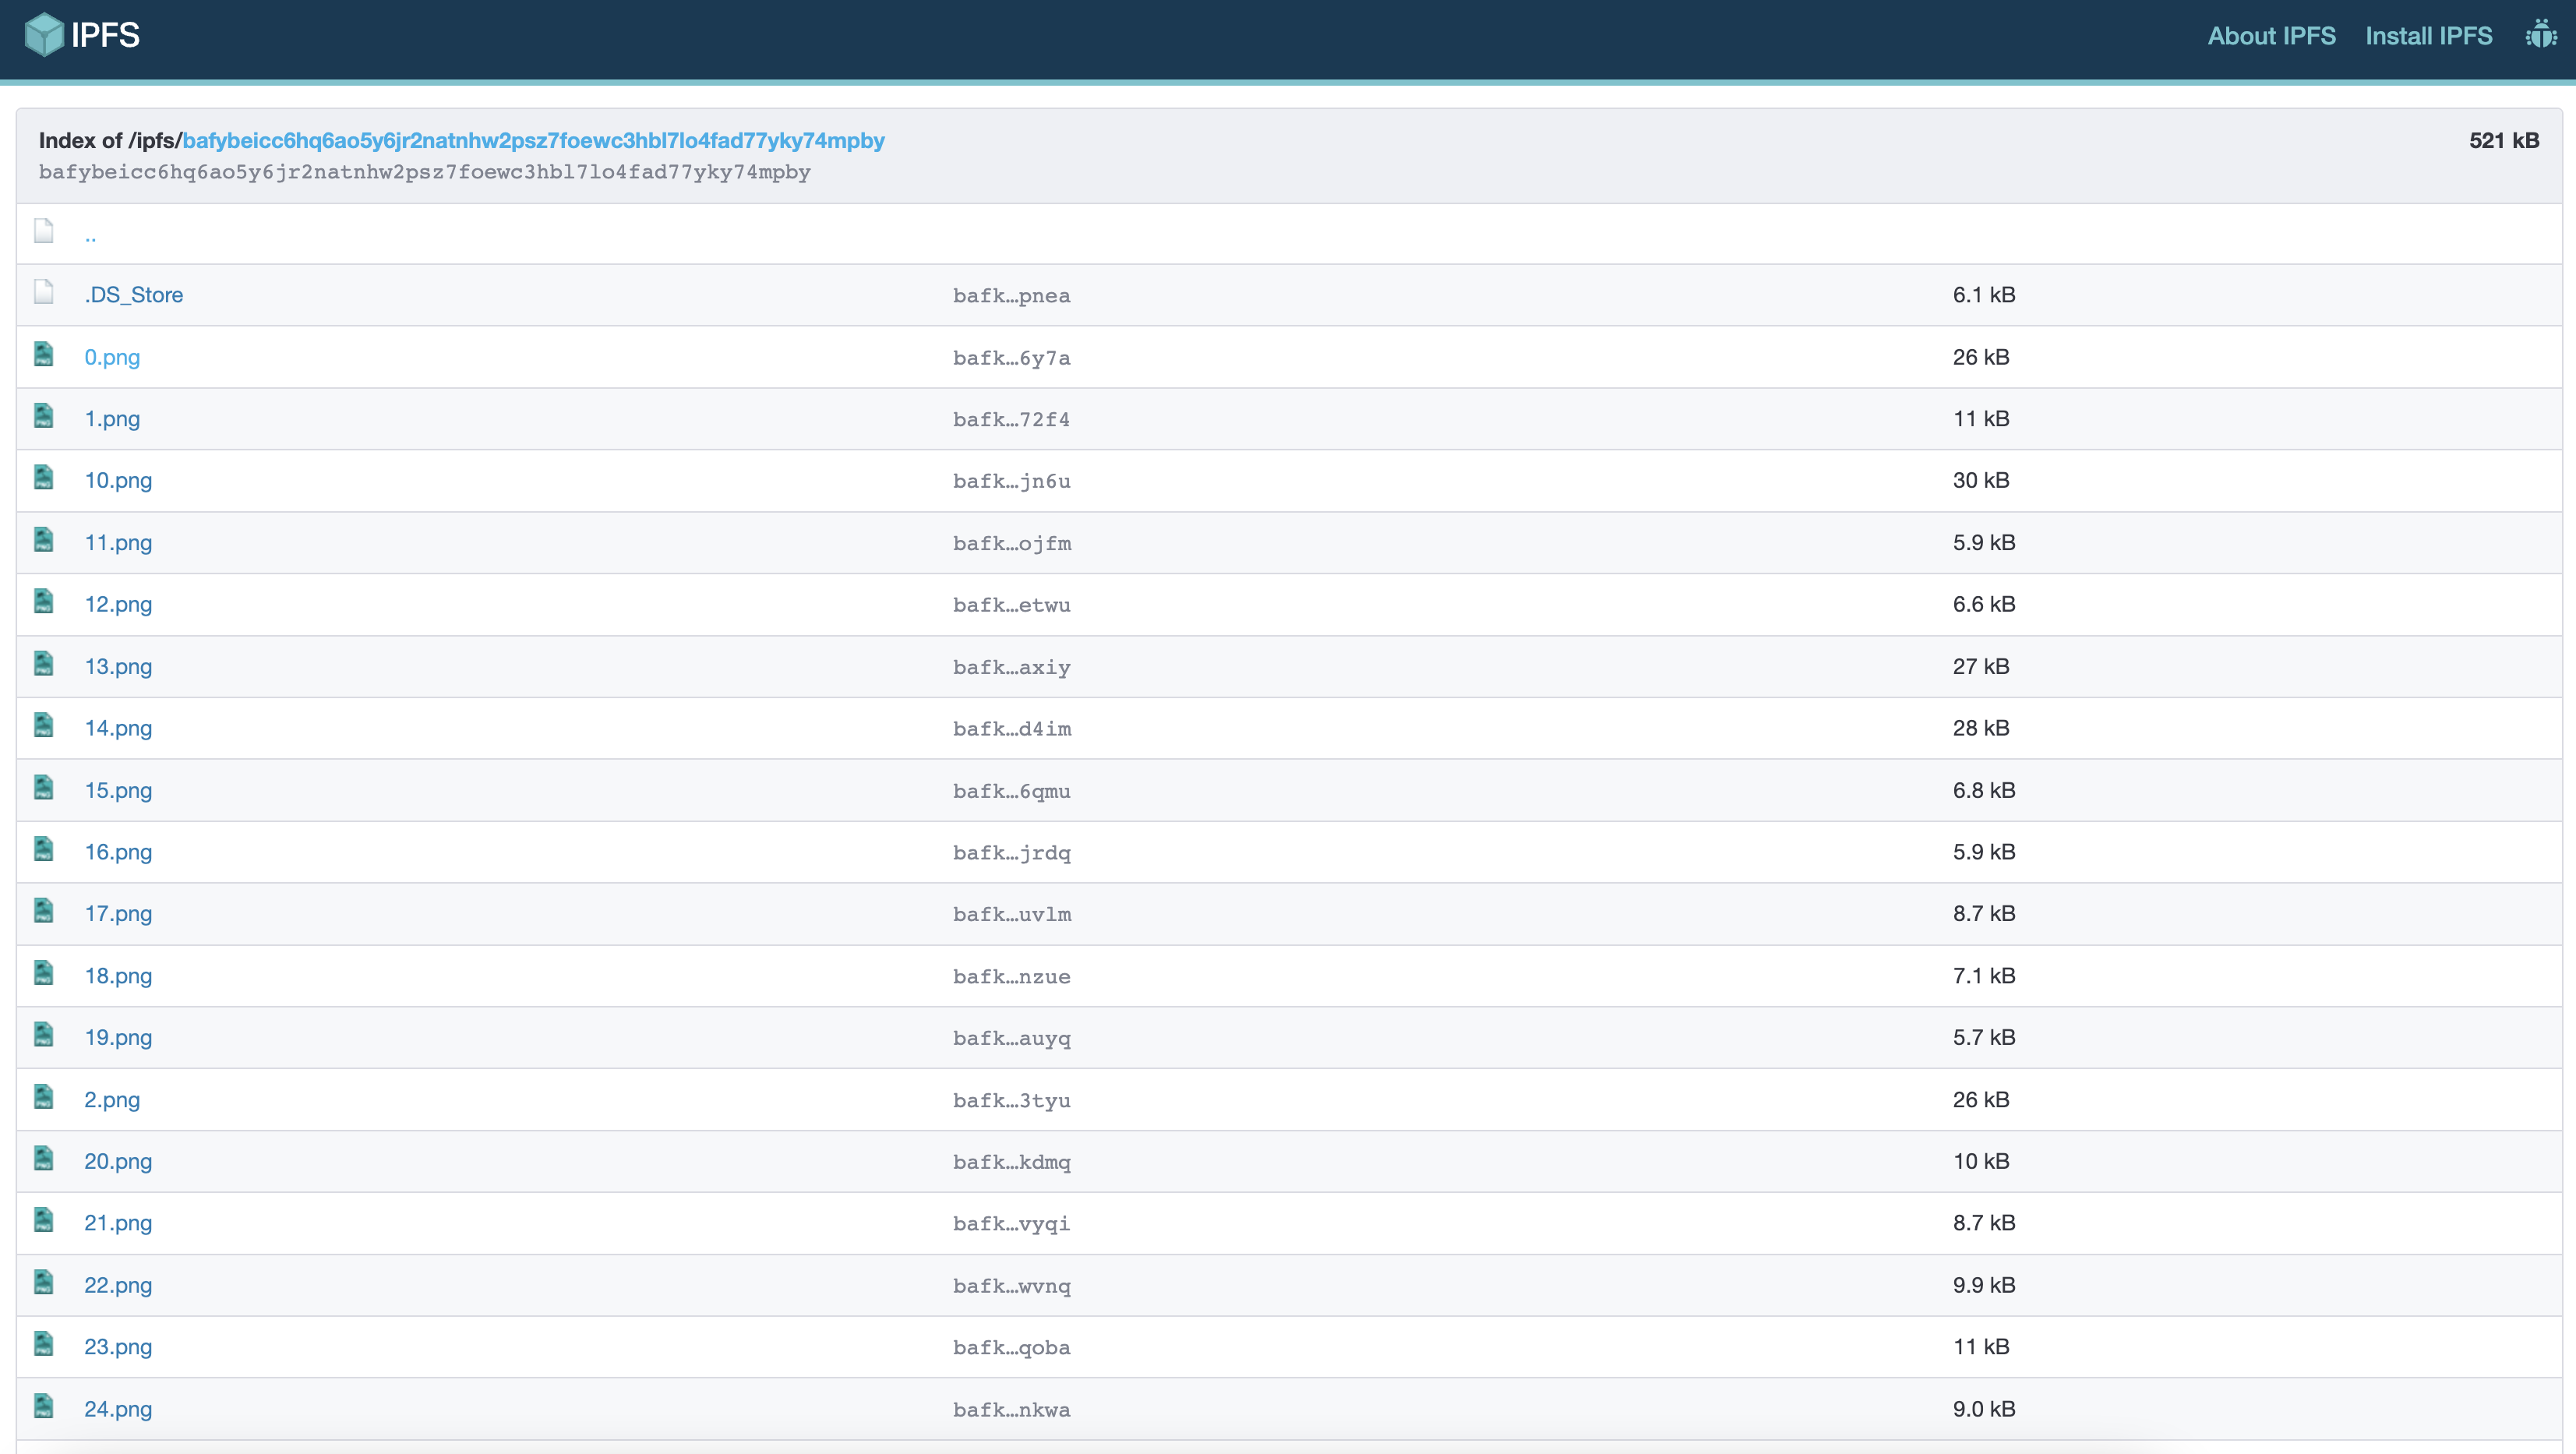Open the 10.png file link

coord(118,480)
